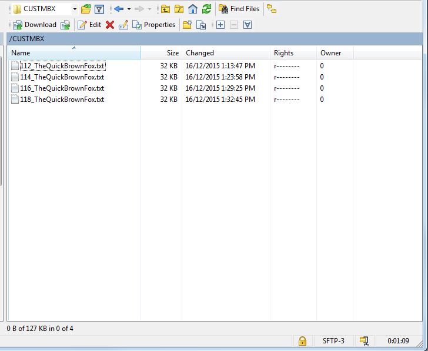The height and width of the screenshot is (351, 428).
Task: Click the download and delete icon
Action: [x=65, y=25]
